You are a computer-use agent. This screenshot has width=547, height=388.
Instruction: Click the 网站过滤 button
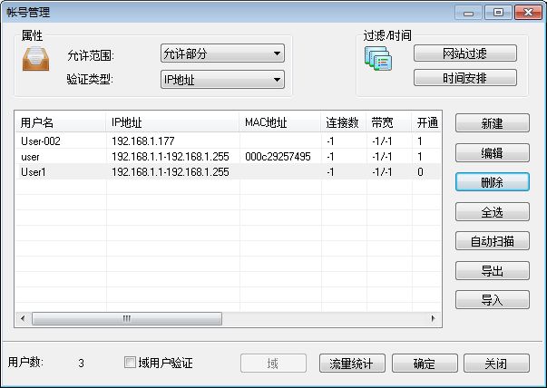point(465,53)
